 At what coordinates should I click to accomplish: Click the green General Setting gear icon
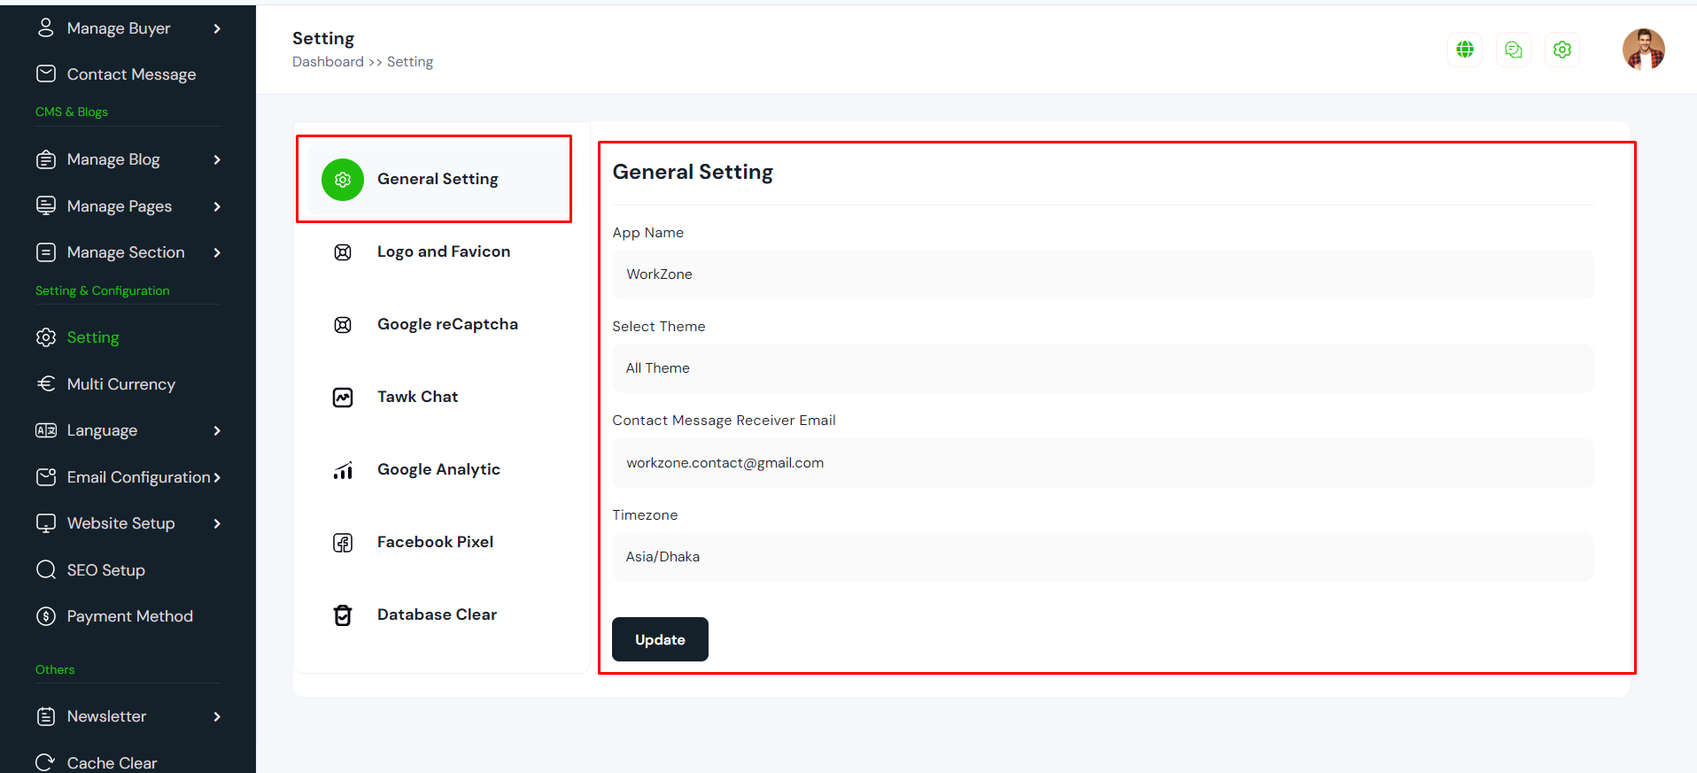[x=343, y=180]
